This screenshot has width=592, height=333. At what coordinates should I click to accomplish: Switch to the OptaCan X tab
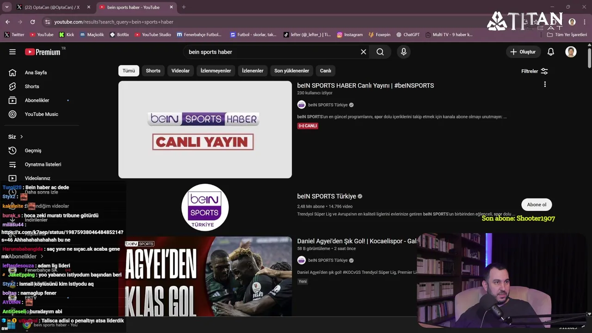(52, 7)
